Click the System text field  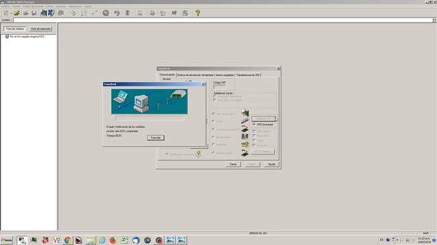(223, 20)
